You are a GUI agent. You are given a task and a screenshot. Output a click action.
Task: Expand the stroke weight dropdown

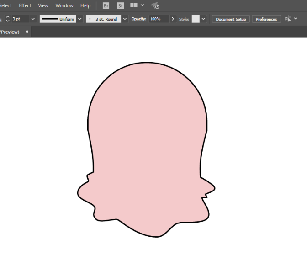coord(33,19)
